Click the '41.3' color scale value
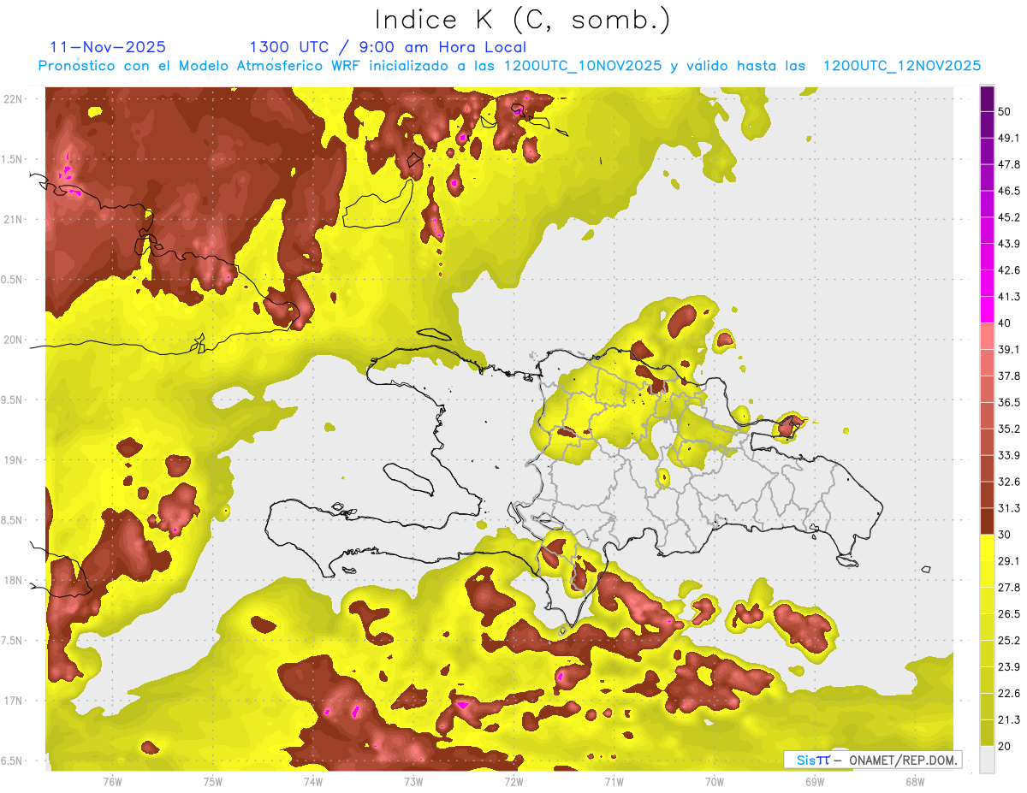Image resolution: width=1027 pixels, height=793 pixels. 1009,297
